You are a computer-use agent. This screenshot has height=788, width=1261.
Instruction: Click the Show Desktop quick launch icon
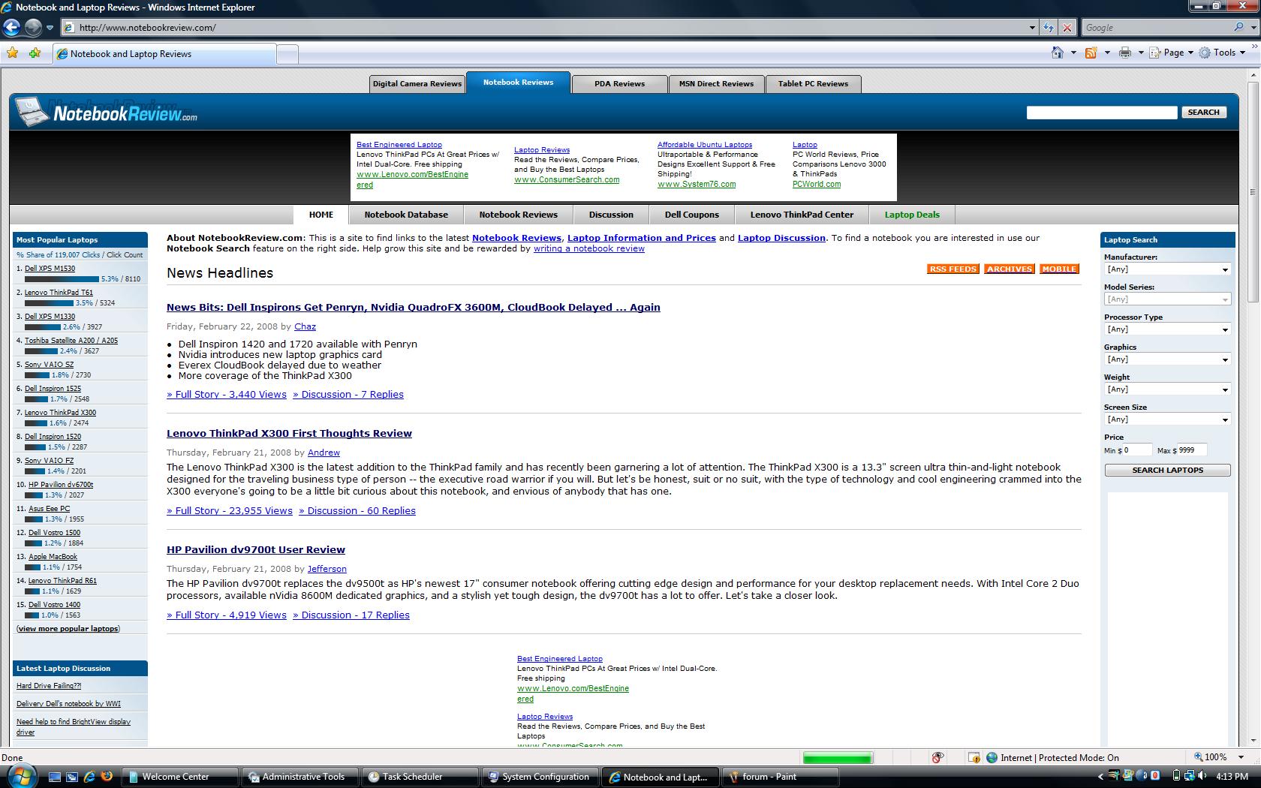(55, 777)
